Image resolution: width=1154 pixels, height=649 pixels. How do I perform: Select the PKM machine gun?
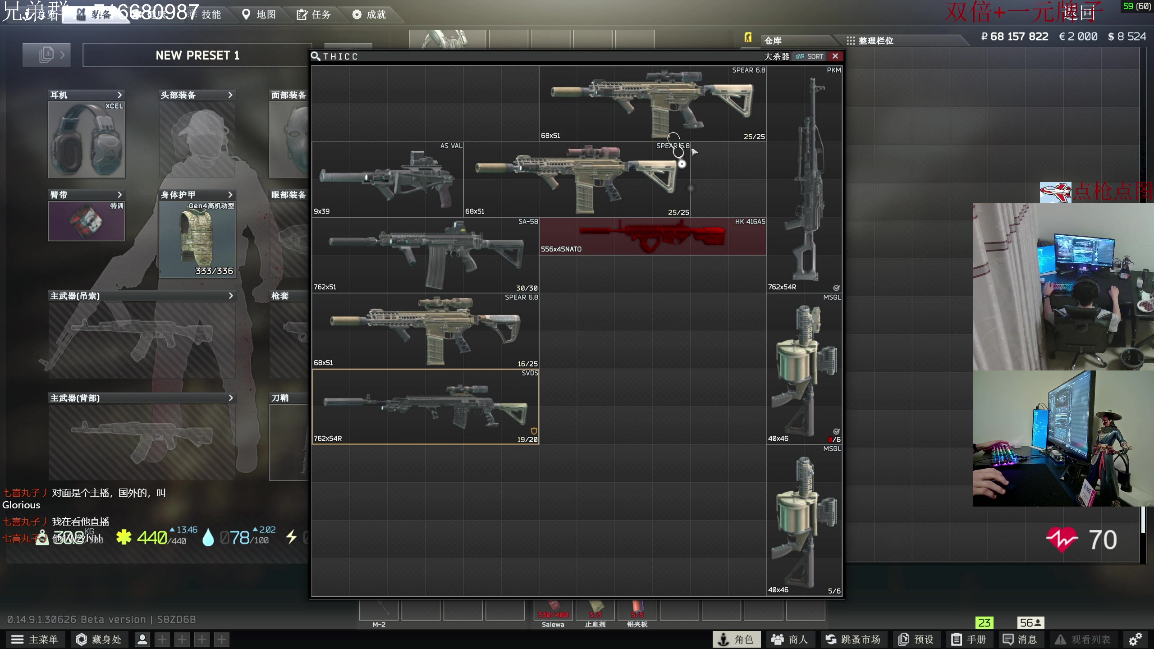point(804,179)
